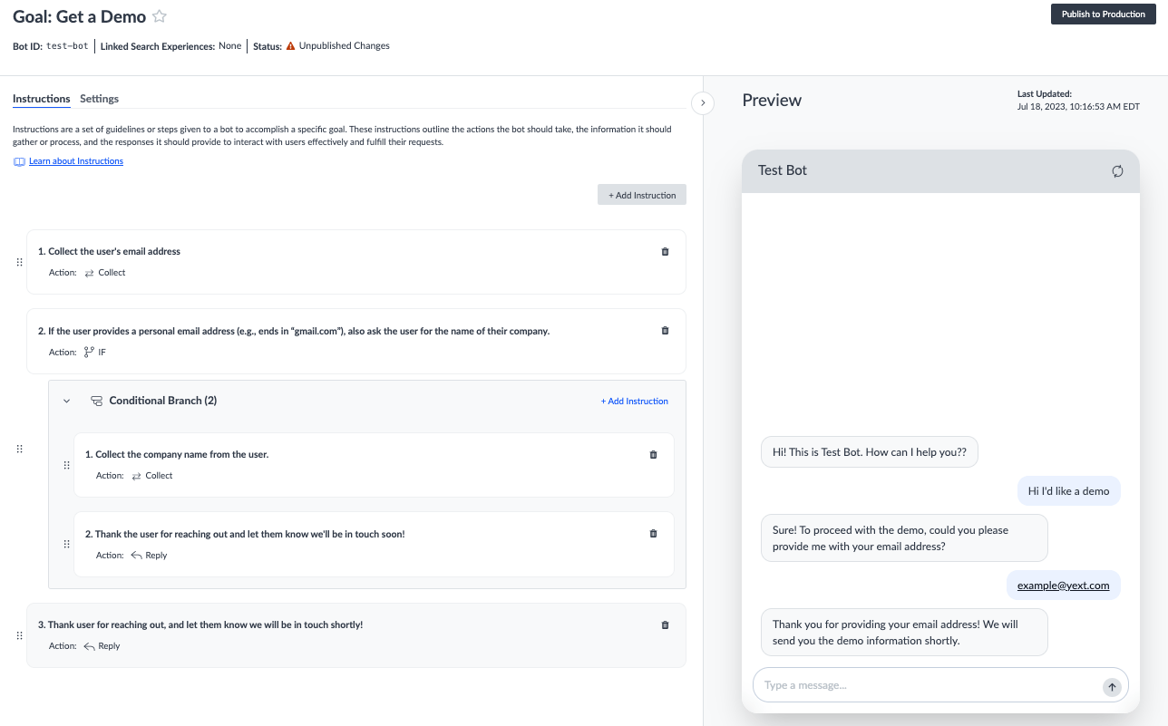Remove branch instruction 'Thank the user for reaching out'
Viewport: 1168px width, 726px height.
pos(653,534)
